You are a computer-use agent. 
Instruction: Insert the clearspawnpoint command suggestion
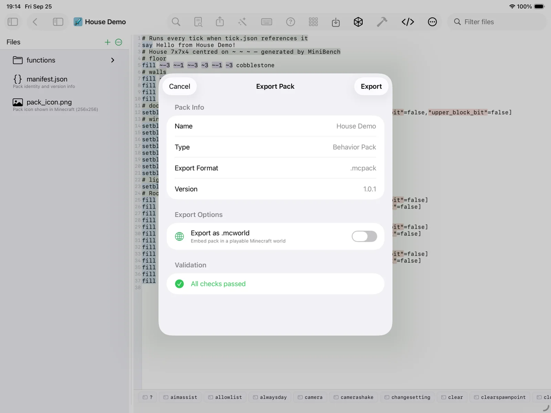point(500,397)
